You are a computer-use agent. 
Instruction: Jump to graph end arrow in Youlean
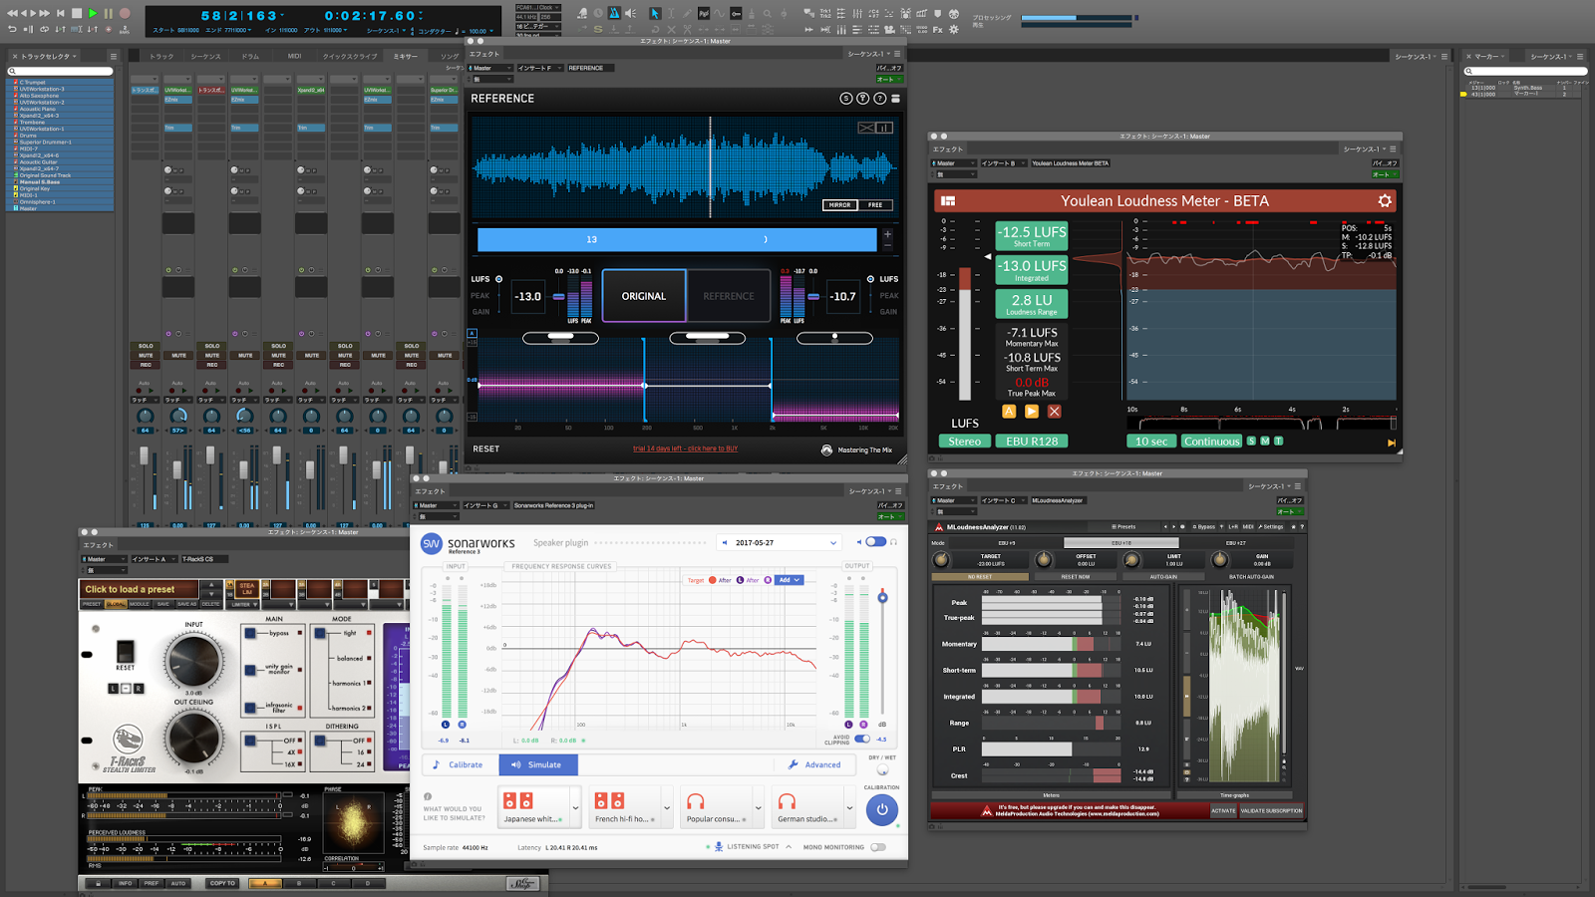click(x=1391, y=443)
